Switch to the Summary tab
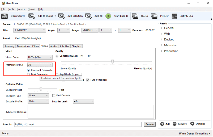Image resolution: width=213 pixels, height=137 pixels. (10, 46)
